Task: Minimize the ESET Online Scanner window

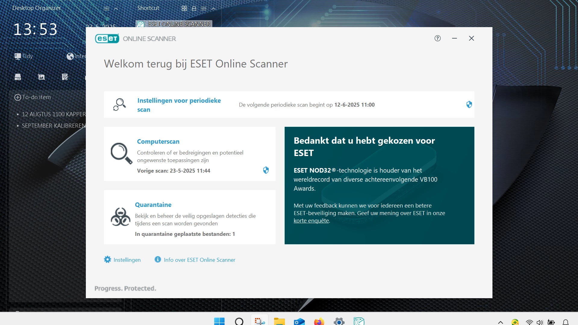Action: pyautogui.click(x=455, y=38)
